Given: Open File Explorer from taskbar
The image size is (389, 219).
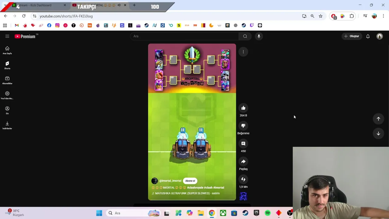Looking at the screenshot, I should click(x=201, y=213).
